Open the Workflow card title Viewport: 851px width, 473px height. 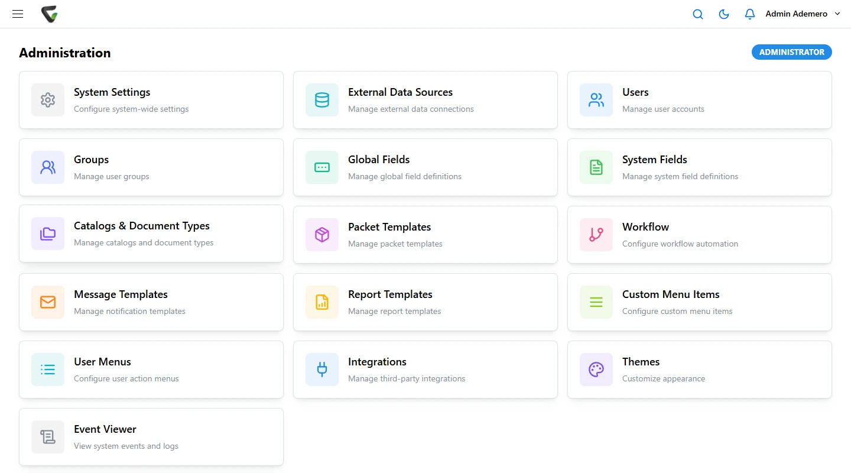click(645, 227)
